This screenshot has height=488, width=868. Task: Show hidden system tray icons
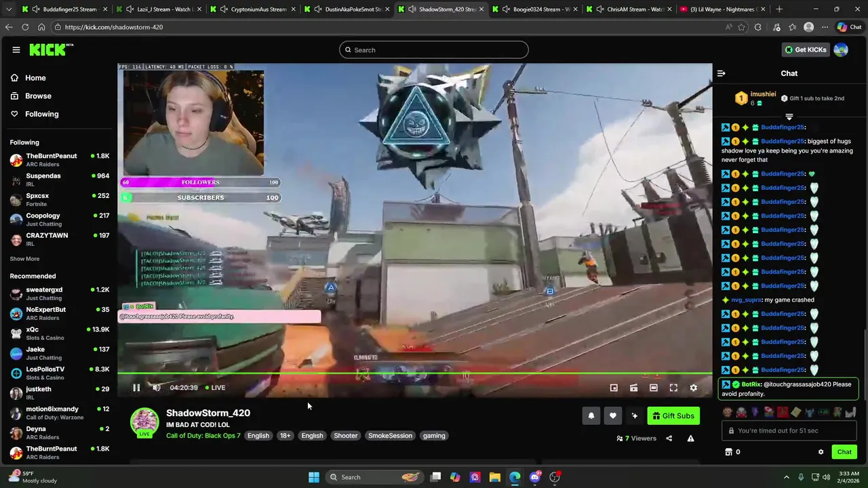787,477
